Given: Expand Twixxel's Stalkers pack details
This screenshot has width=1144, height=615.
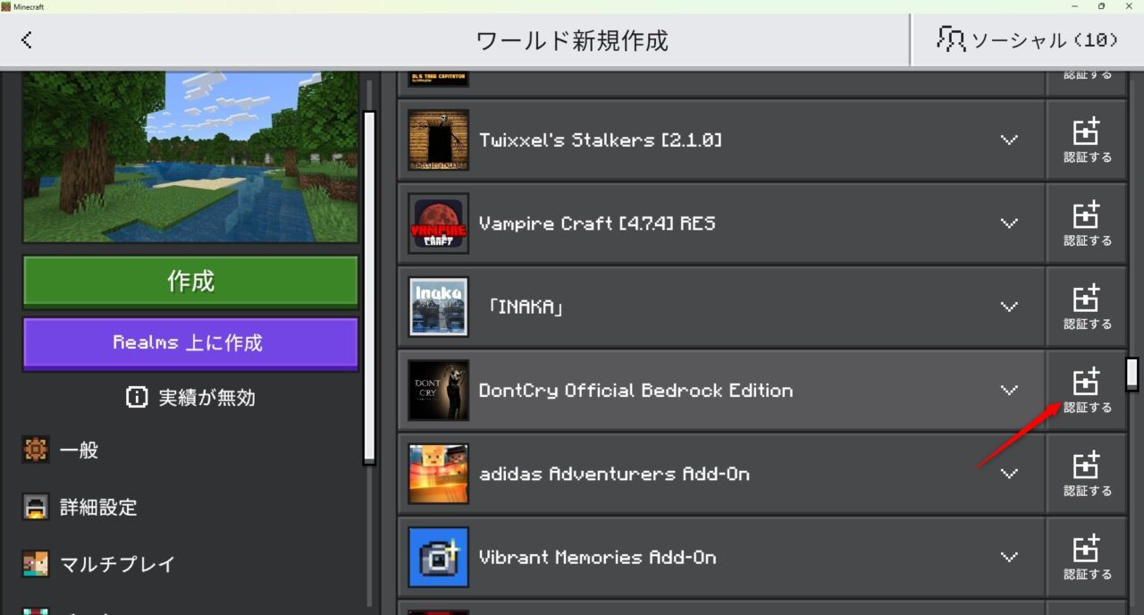Looking at the screenshot, I should [1009, 140].
